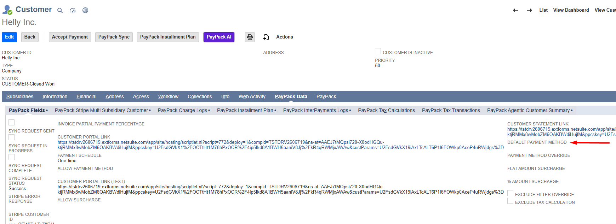Click the PayPack Sync button
Image resolution: width=616 pixels, height=224 pixels.
[x=114, y=37]
